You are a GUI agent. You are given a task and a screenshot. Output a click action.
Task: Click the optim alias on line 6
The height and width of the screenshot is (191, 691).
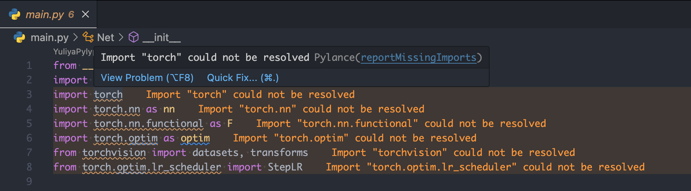tap(195, 138)
